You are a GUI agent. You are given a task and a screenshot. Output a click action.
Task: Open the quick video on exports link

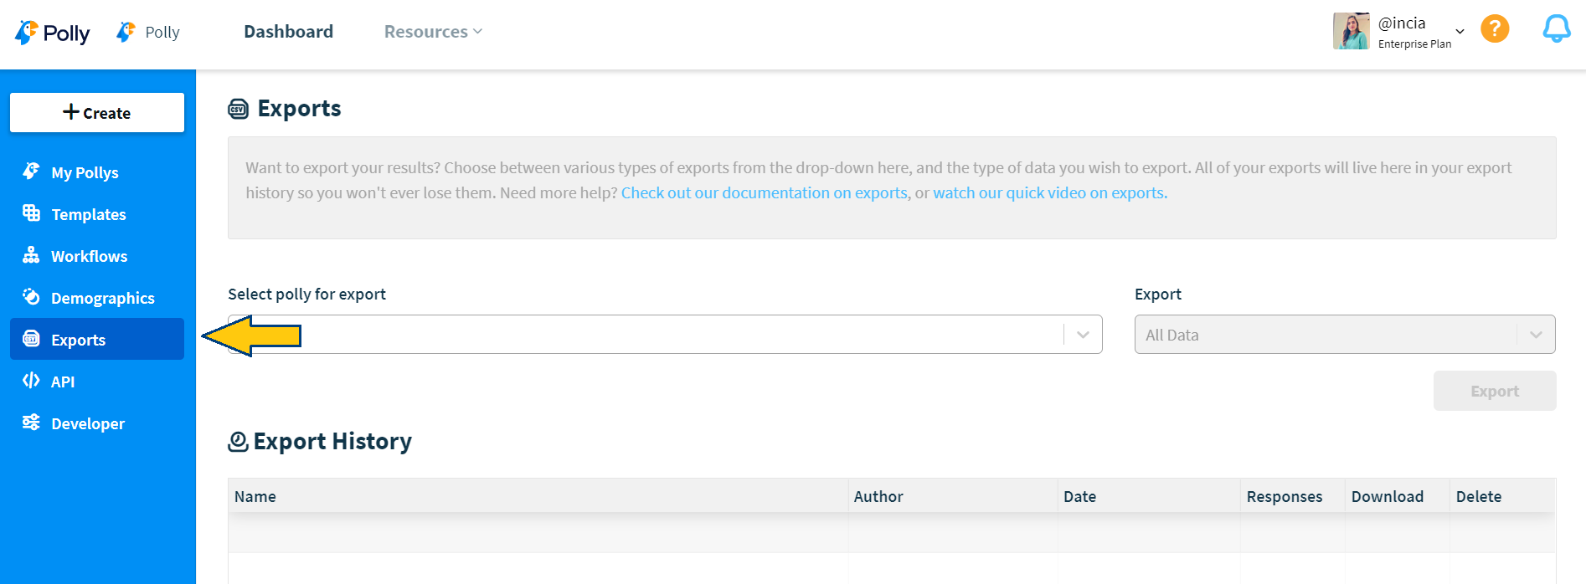pyautogui.click(x=1049, y=192)
